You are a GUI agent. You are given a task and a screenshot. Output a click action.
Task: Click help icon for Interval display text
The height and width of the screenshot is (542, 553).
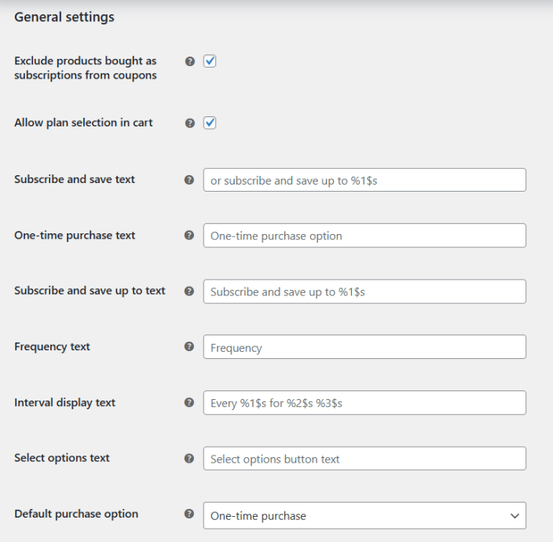click(189, 403)
